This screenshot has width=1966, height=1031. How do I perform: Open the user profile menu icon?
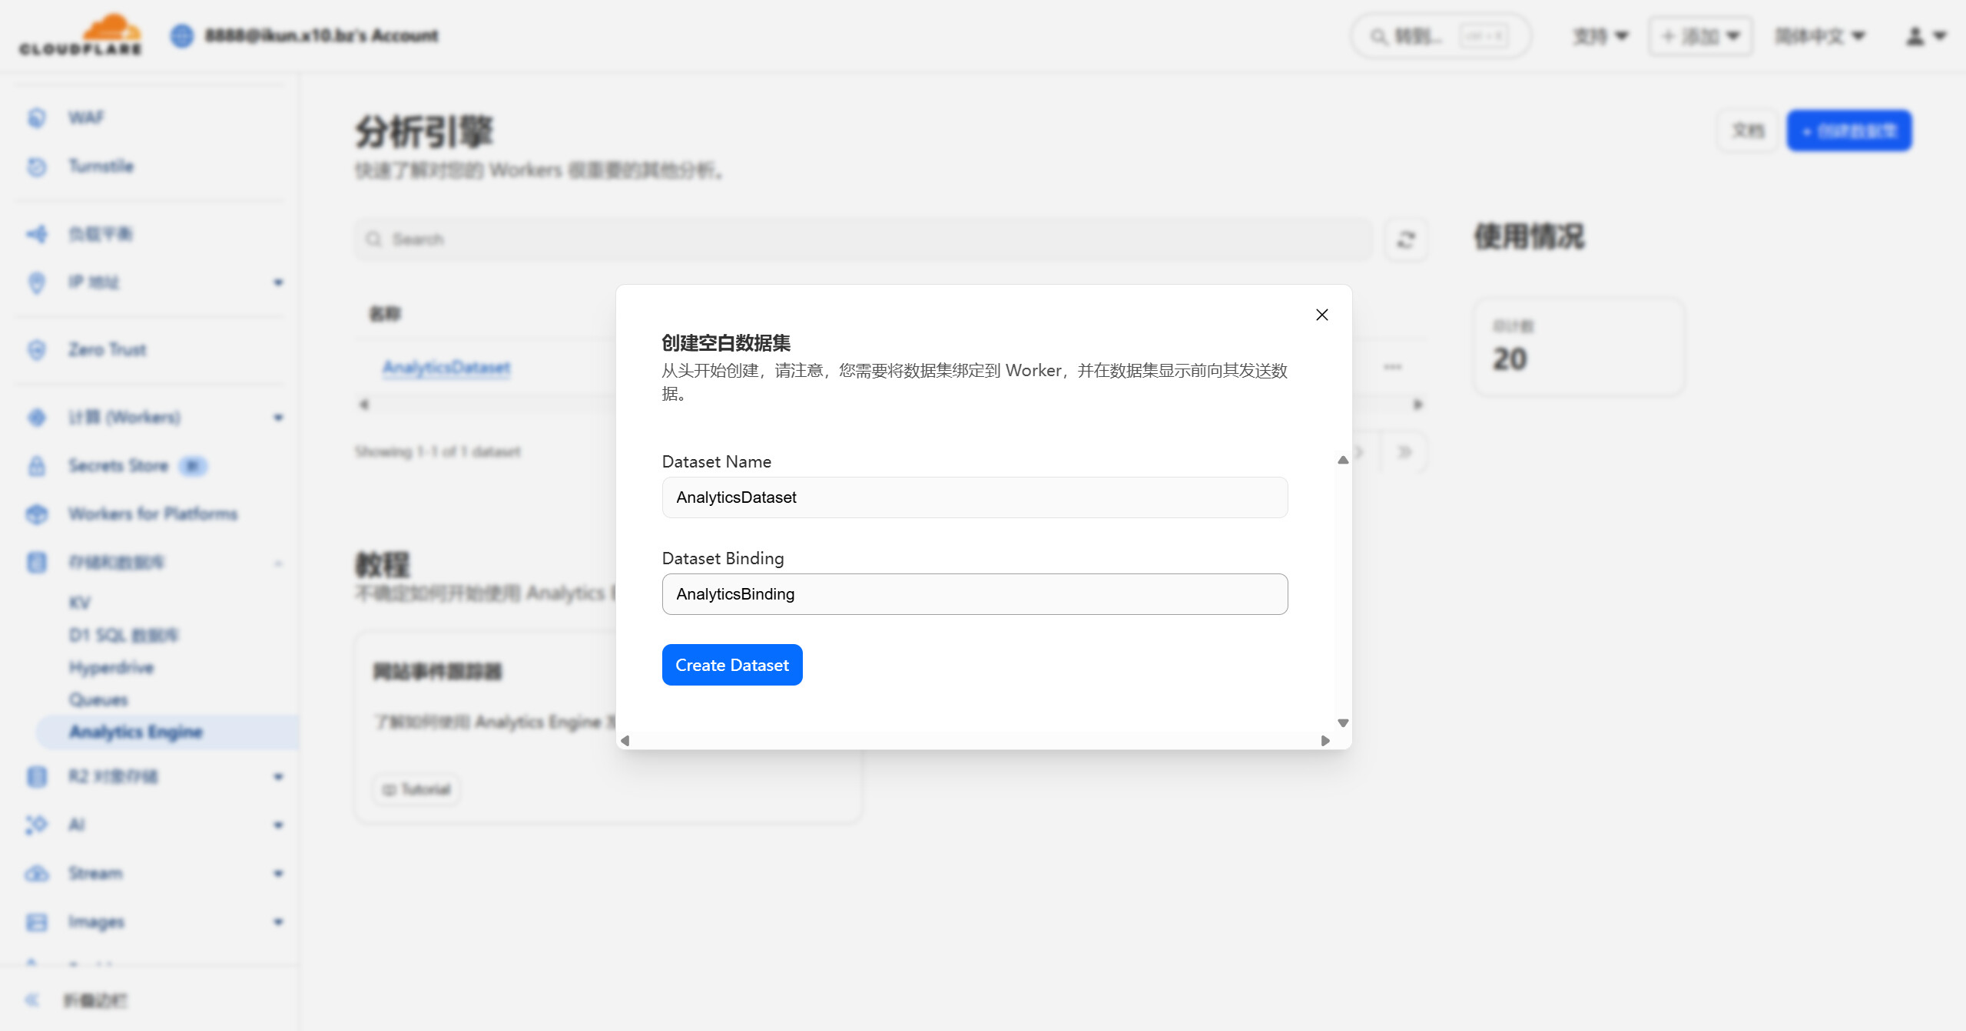pyautogui.click(x=1925, y=36)
